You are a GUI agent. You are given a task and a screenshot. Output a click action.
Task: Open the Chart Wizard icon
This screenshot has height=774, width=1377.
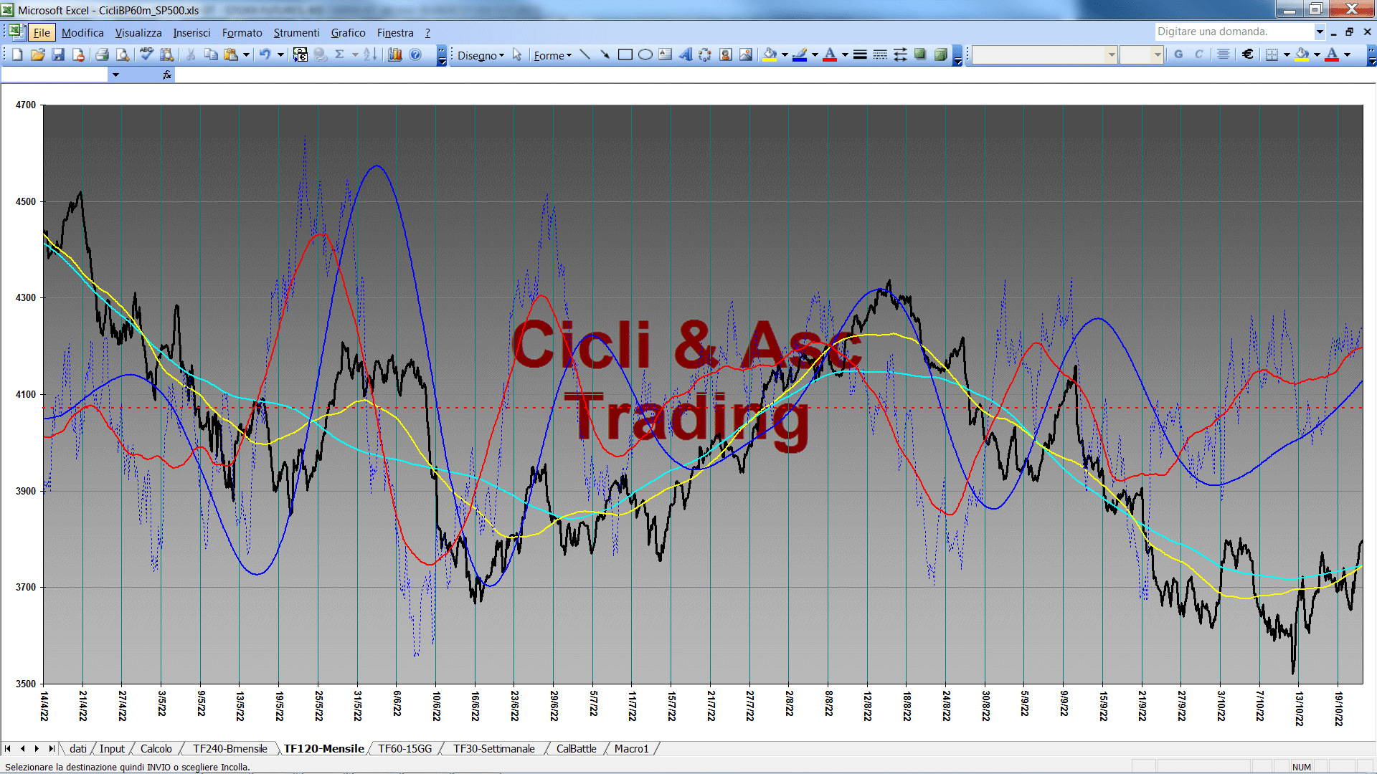click(x=394, y=54)
